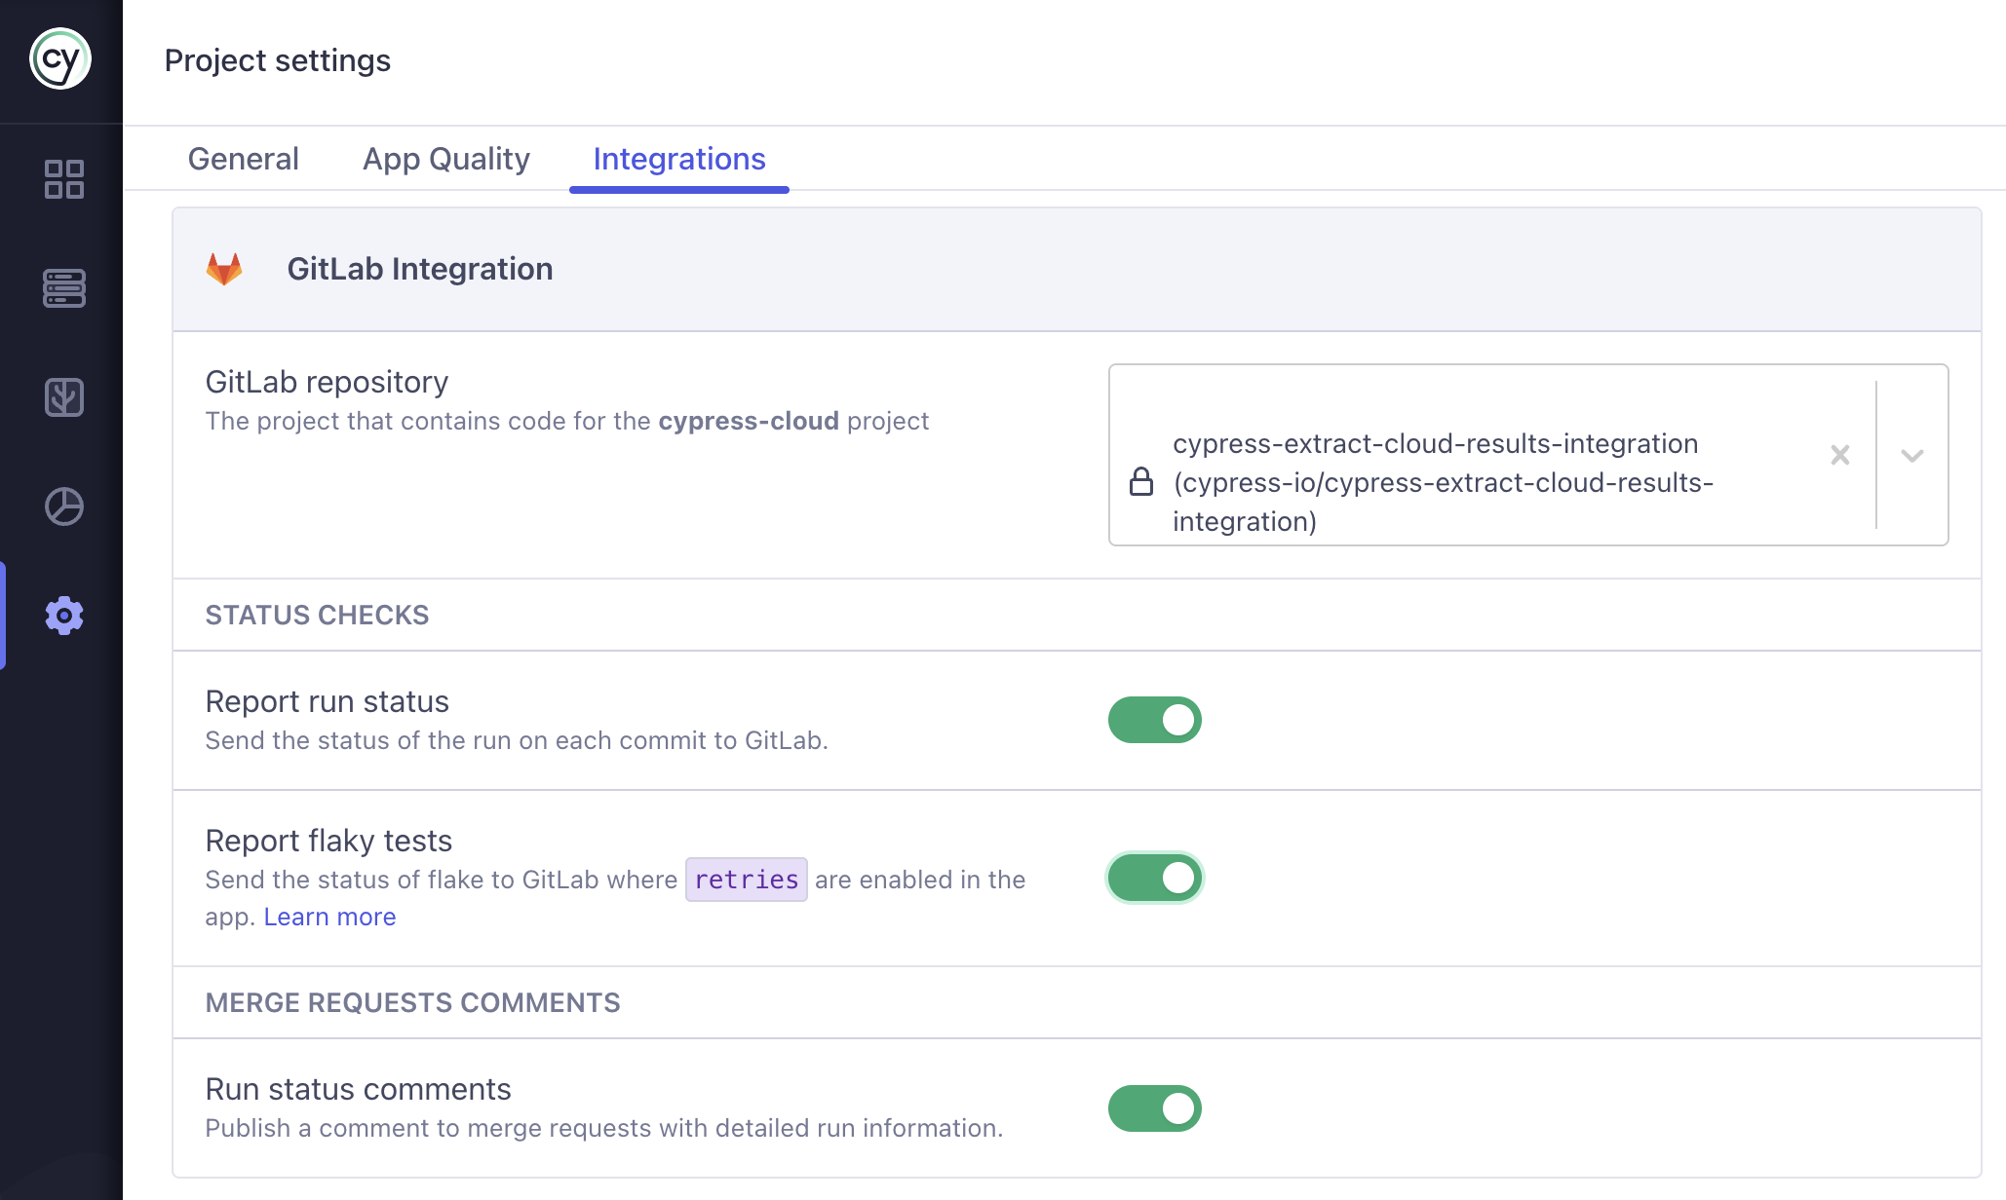Click the Report run status label
The image size is (2006, 1200).
(x=327, y=701)
